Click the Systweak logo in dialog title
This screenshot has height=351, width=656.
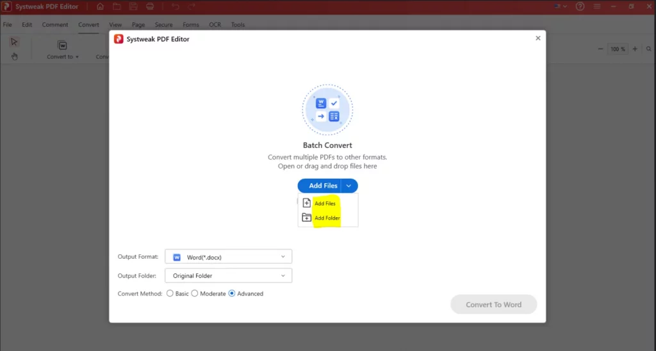coord(119,39)
